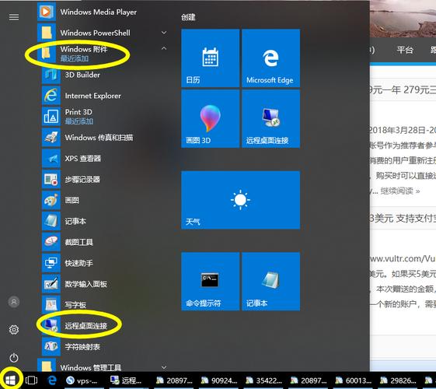Open Task View on the taskbar
Screen dimensions: 436x389
[31, 380]
